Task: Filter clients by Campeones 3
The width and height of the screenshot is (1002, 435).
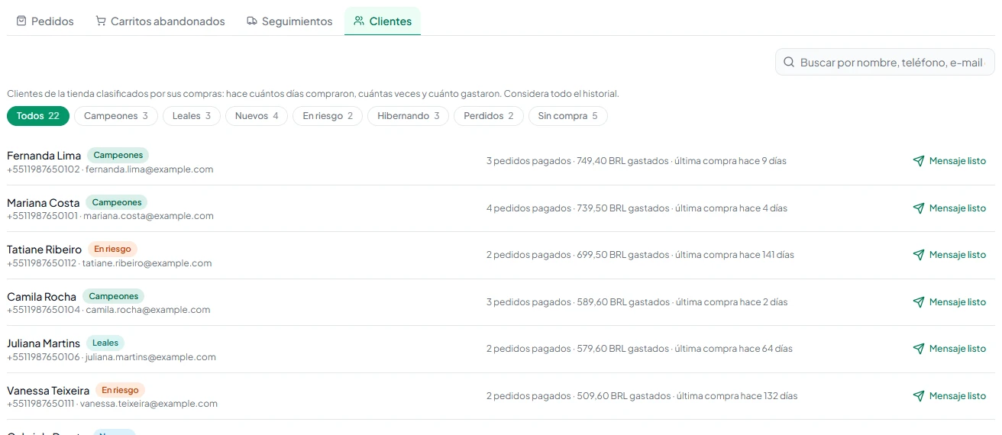Action: coord(116,116)
